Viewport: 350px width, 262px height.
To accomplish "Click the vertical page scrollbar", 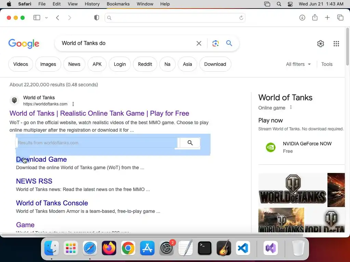I will coord(347,47).
